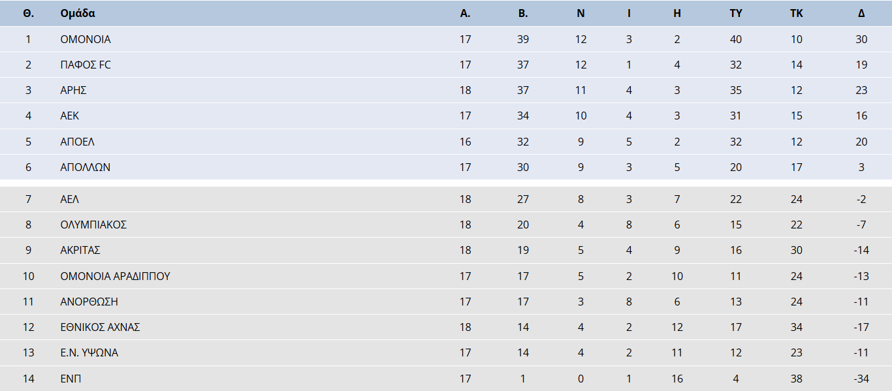Screen dimensions: 892x391
Task: Click the ΕΘΝΙΚΟΣ ΑΧΝΑΣ team name
Action: tap(100, 327)
